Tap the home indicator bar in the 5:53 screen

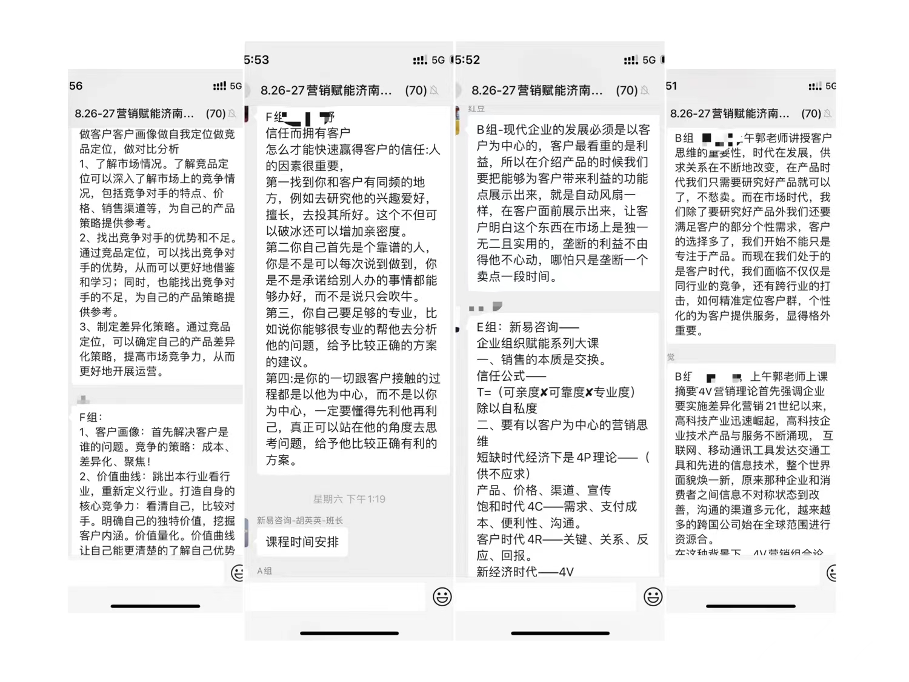[349, 633]
